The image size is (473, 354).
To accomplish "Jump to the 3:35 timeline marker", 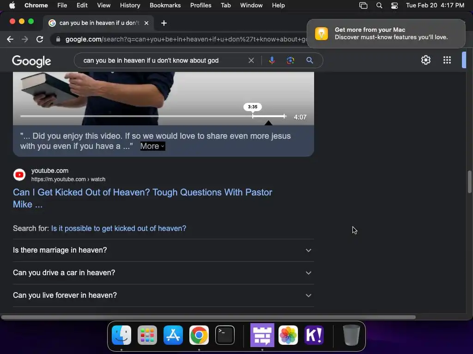I will [253, 107].
